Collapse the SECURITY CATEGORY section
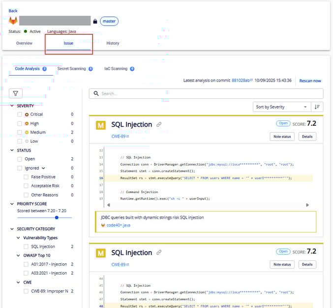The height and width of the screenshot is (308, 333). point(12,229)
